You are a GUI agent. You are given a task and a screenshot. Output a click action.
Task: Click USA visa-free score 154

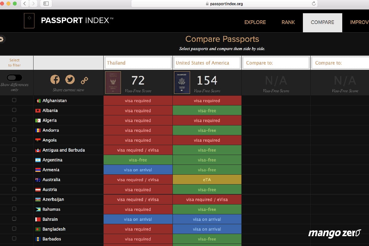(x=207, y=81)
